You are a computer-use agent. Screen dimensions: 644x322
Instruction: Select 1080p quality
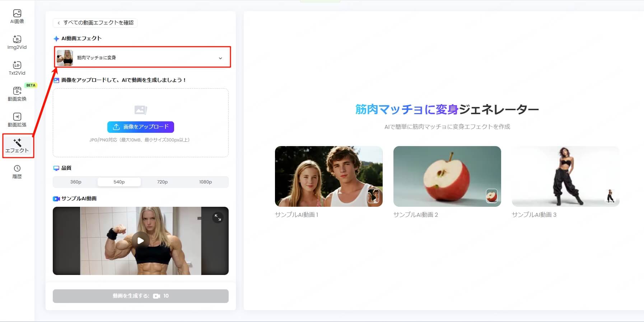205,182
